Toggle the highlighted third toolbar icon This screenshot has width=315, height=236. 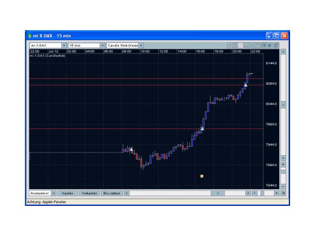pos(241,45)
